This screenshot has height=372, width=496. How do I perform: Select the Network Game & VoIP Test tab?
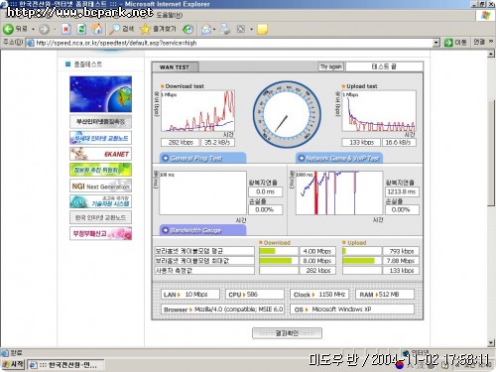point(339,158)
